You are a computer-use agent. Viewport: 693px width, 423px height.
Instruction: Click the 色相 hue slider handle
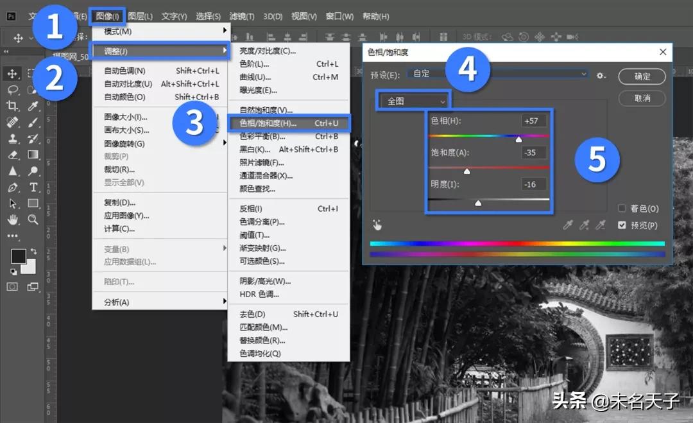pos(518,138)
